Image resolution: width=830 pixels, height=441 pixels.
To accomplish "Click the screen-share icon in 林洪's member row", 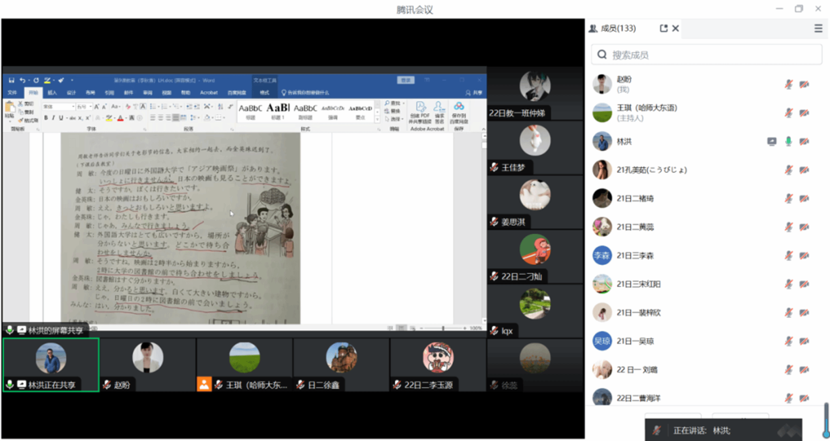I will [772, 141].
